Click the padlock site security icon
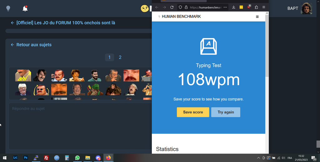320x162 pixels. pos(186,7)
